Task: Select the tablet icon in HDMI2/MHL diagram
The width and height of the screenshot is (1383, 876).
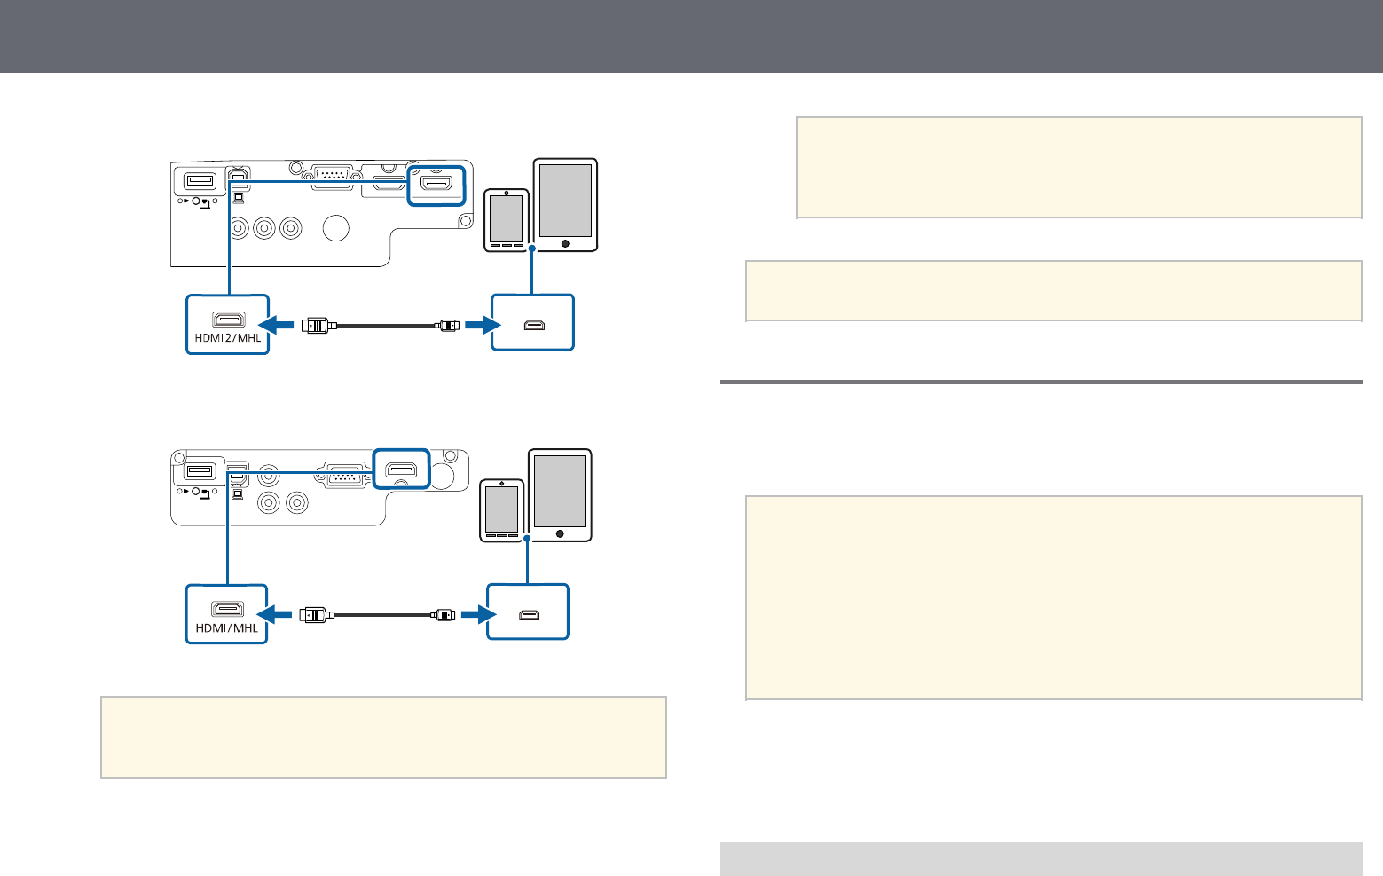Action: [x=565, y=205]
